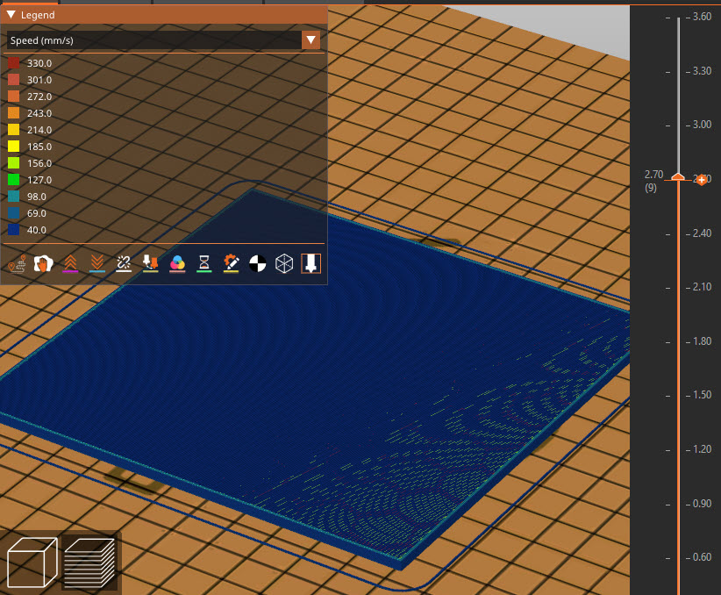Click the layer slider upper thumb

point(678,176)
